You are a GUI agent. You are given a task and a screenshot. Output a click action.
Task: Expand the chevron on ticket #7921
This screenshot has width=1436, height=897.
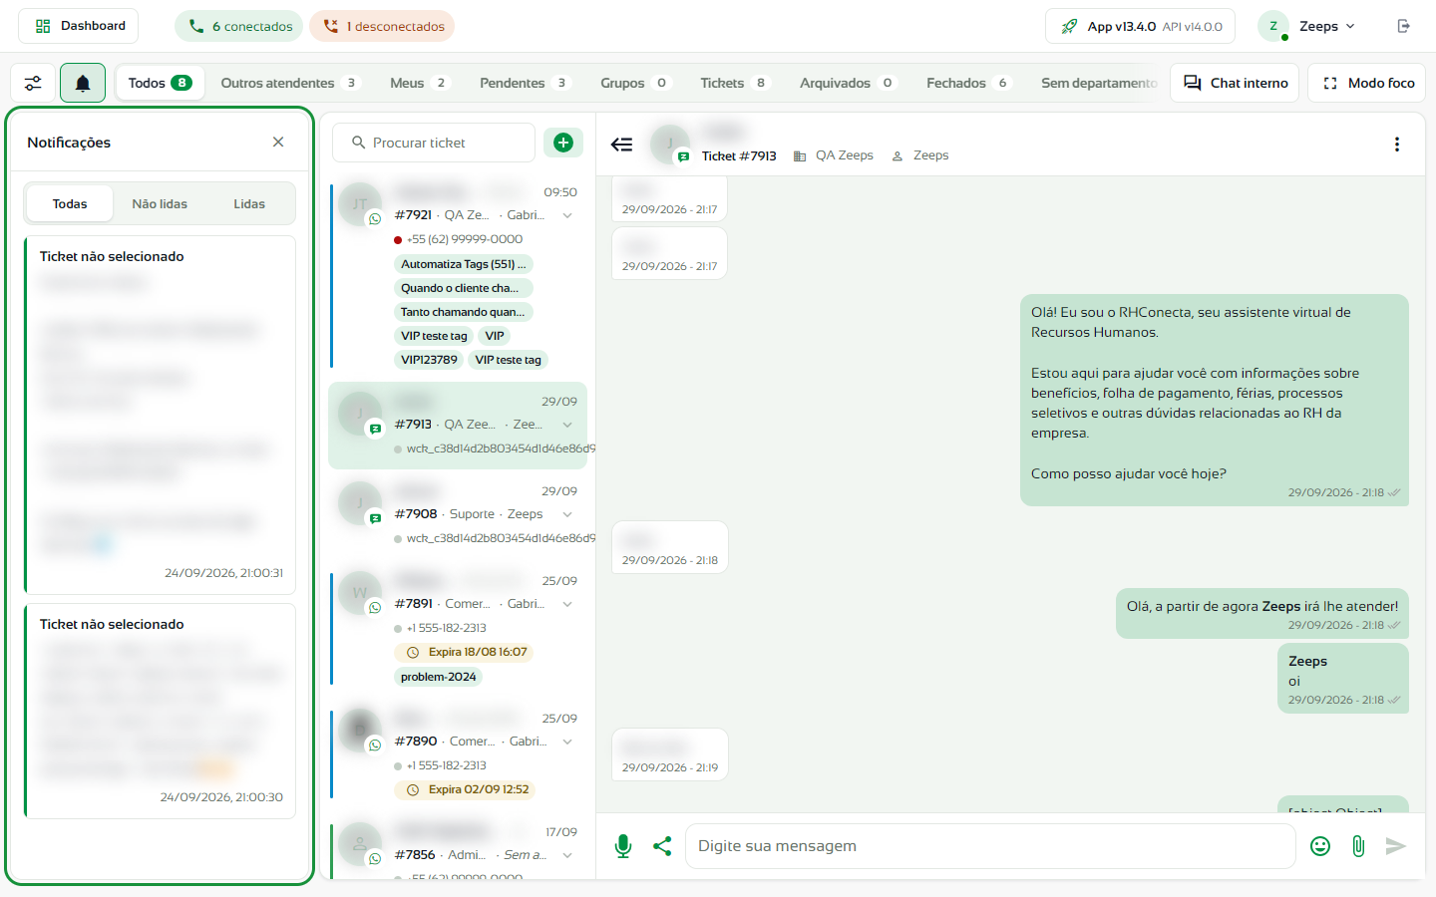pos(567,215)
